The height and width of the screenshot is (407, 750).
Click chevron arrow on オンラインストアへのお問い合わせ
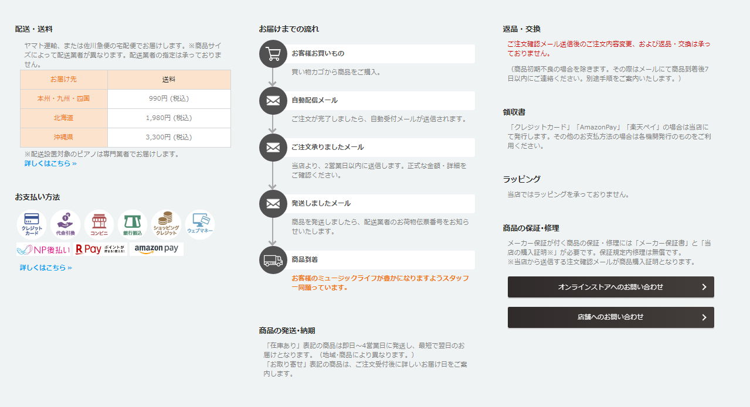pos(704,287)
